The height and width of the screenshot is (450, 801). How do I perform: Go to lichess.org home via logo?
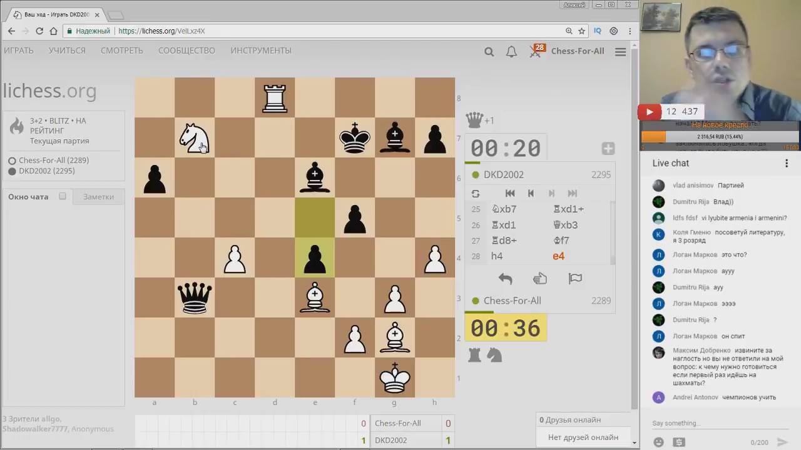tap(49, 91)
